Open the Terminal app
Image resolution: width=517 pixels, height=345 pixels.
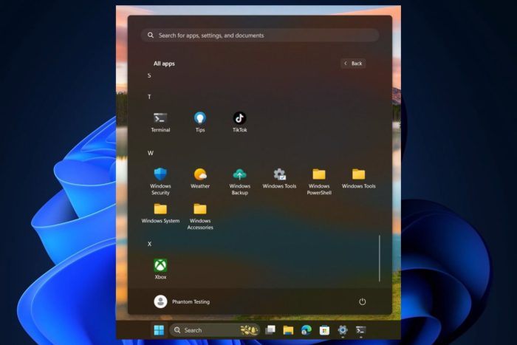tap(160, 123)
